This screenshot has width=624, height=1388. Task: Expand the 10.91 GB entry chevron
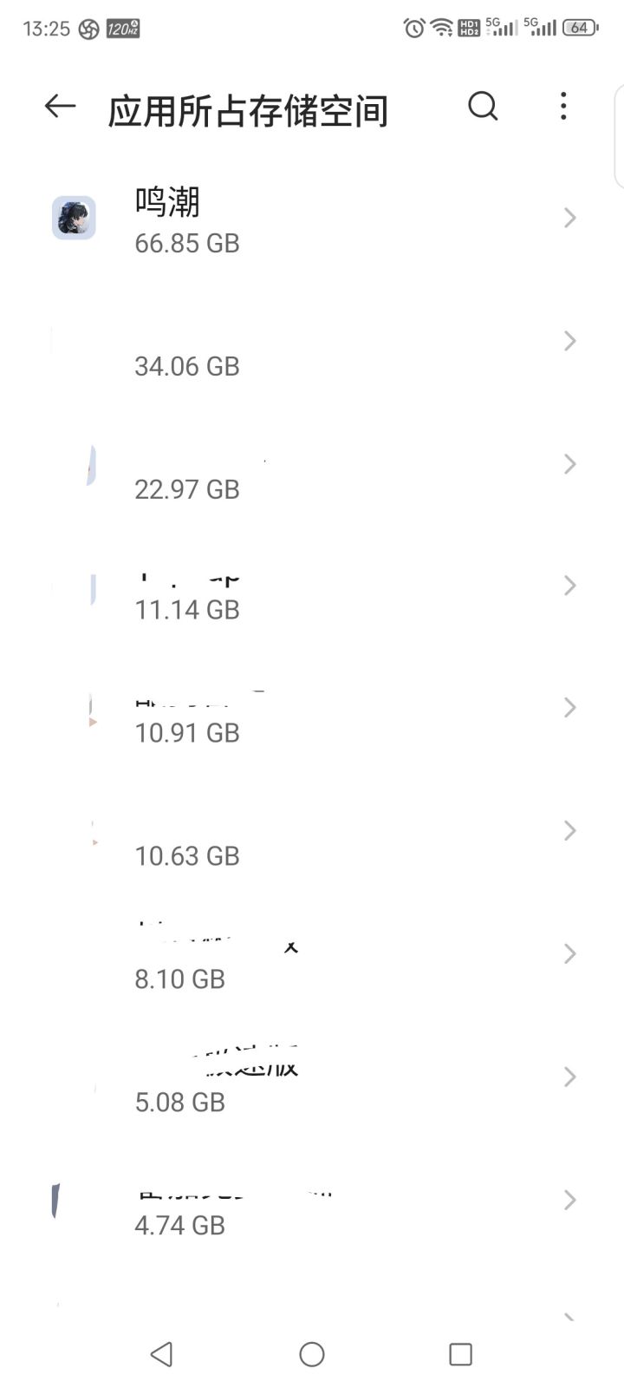click(569, 708)
